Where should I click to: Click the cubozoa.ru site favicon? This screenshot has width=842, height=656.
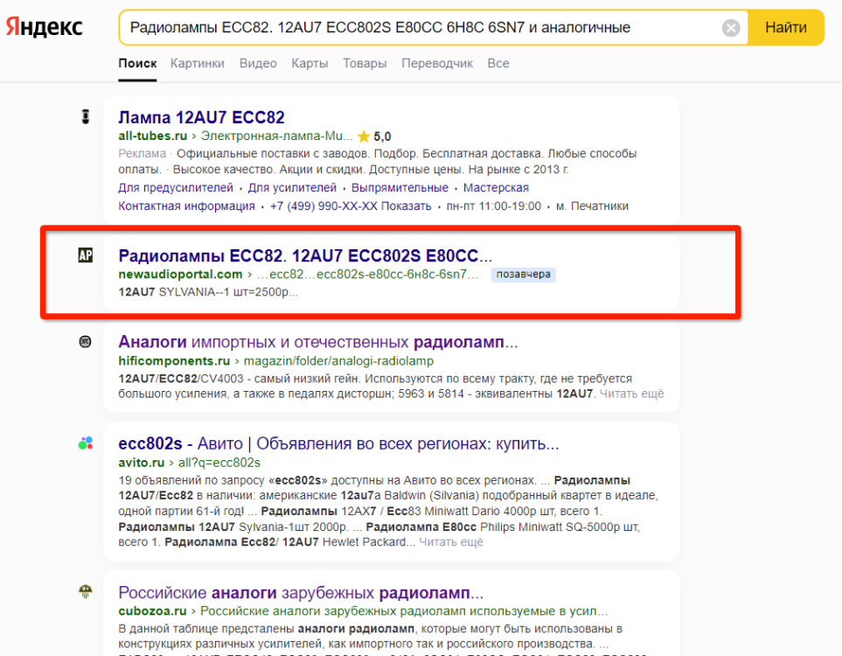click(x=85, y=591)
